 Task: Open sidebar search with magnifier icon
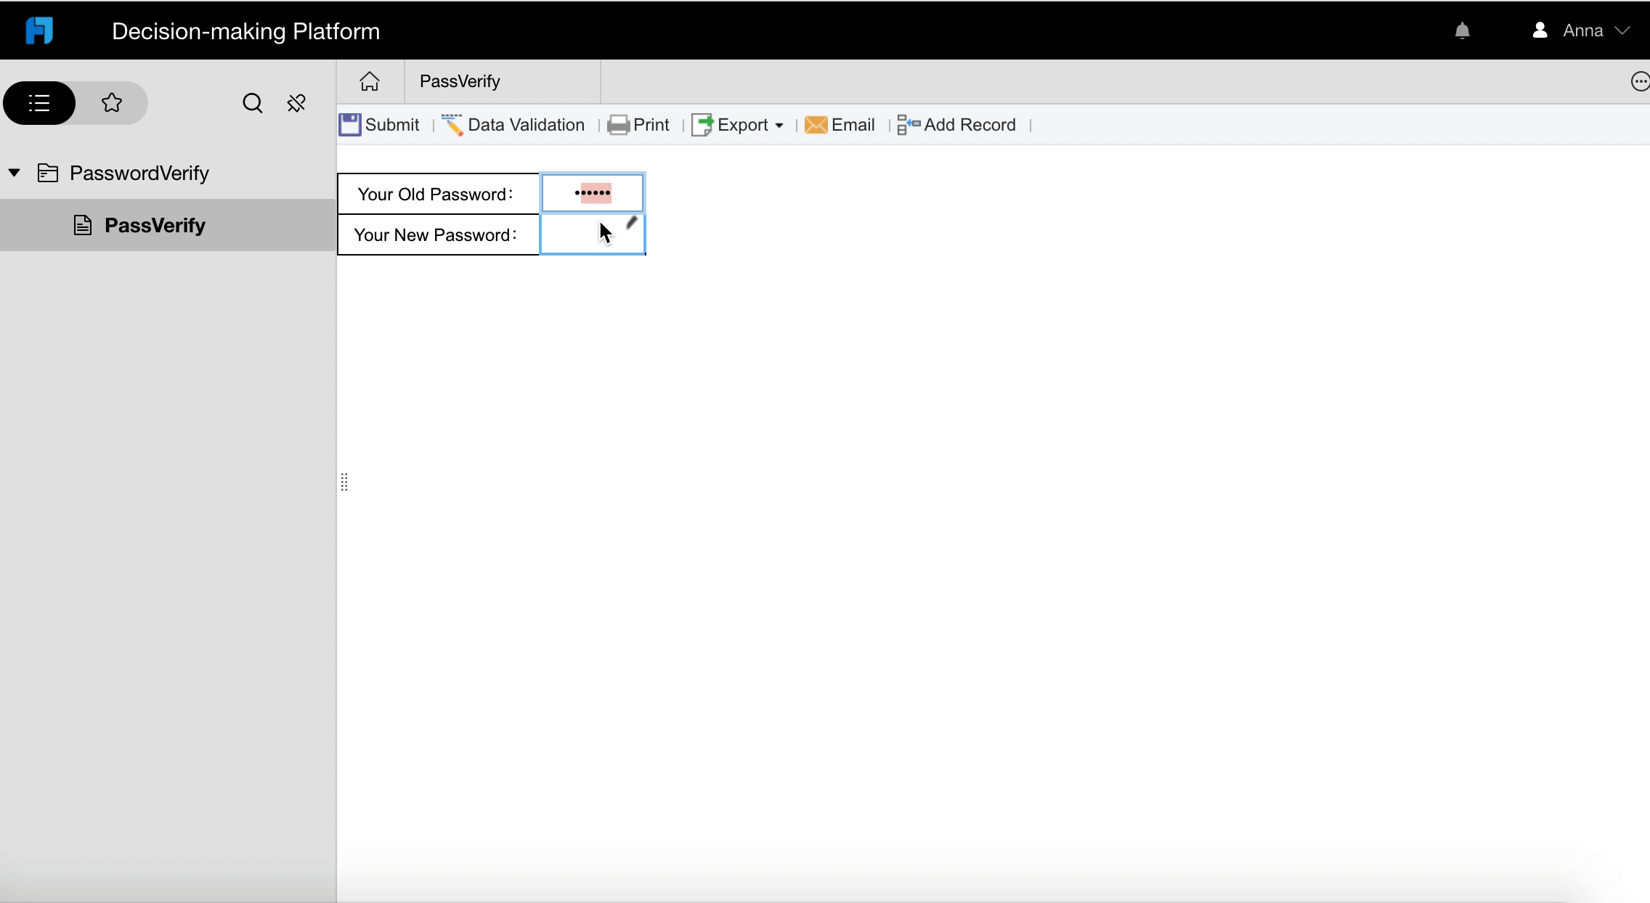coord(252,102)
